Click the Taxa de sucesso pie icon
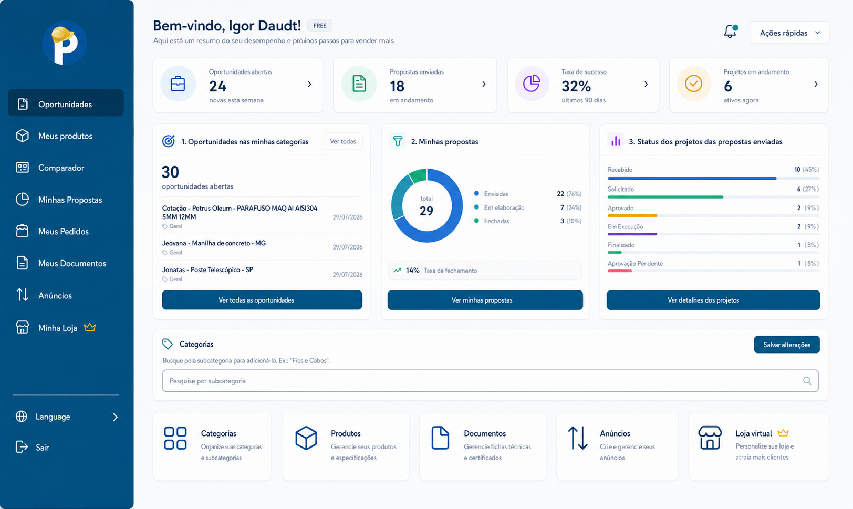The image size is (853, 509). (x=532, y=84)
